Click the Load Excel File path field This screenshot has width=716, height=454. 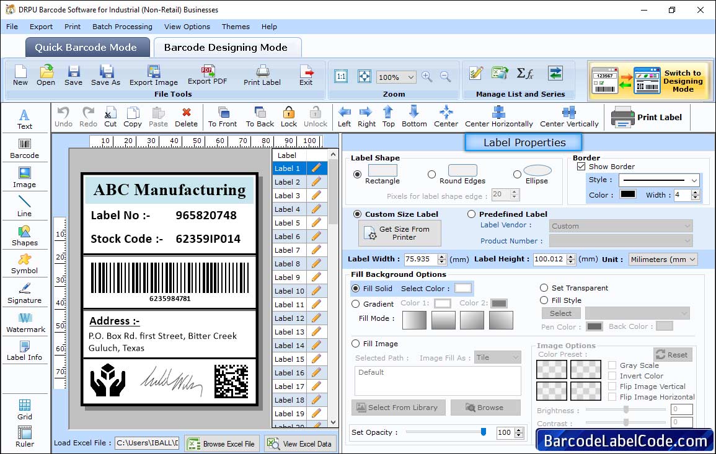146,443
